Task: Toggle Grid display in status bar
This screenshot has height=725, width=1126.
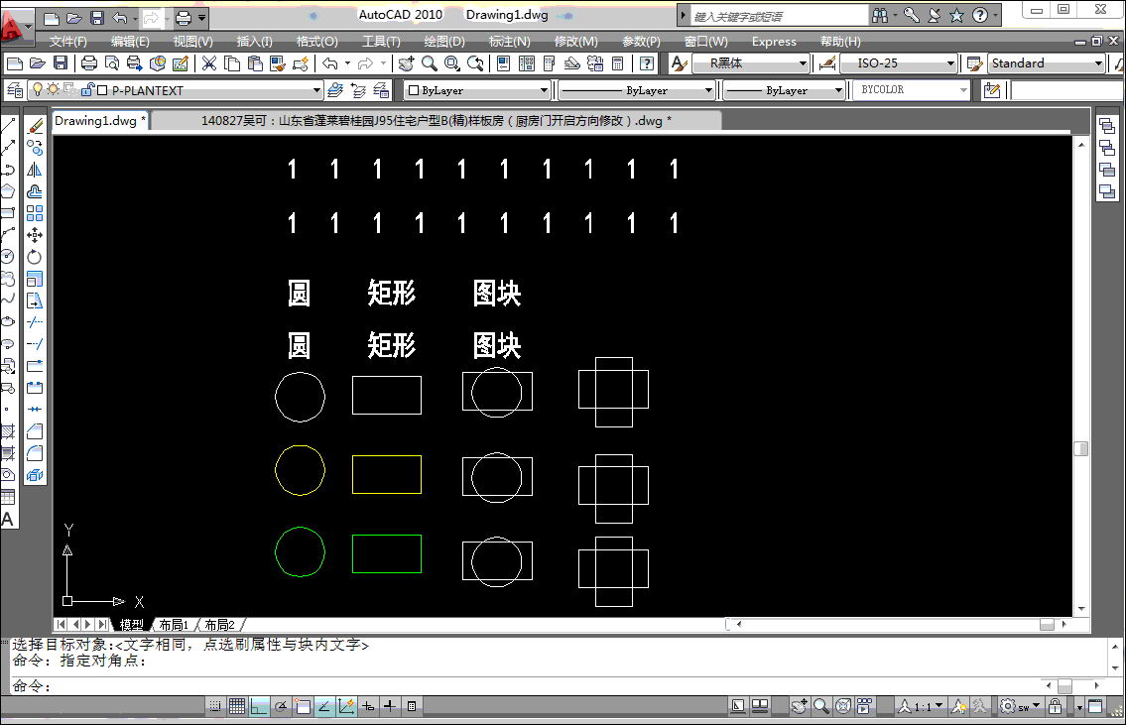Action: pyautogui.click(x=237, y=706)
